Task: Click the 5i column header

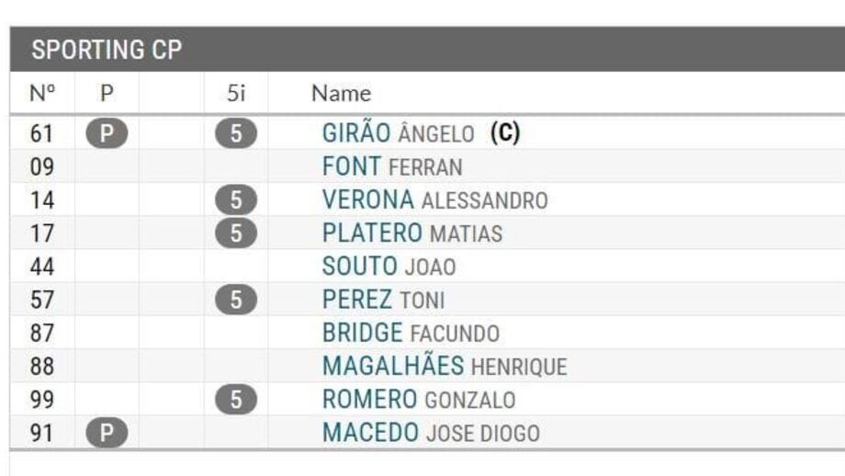Action: [236, 93]
